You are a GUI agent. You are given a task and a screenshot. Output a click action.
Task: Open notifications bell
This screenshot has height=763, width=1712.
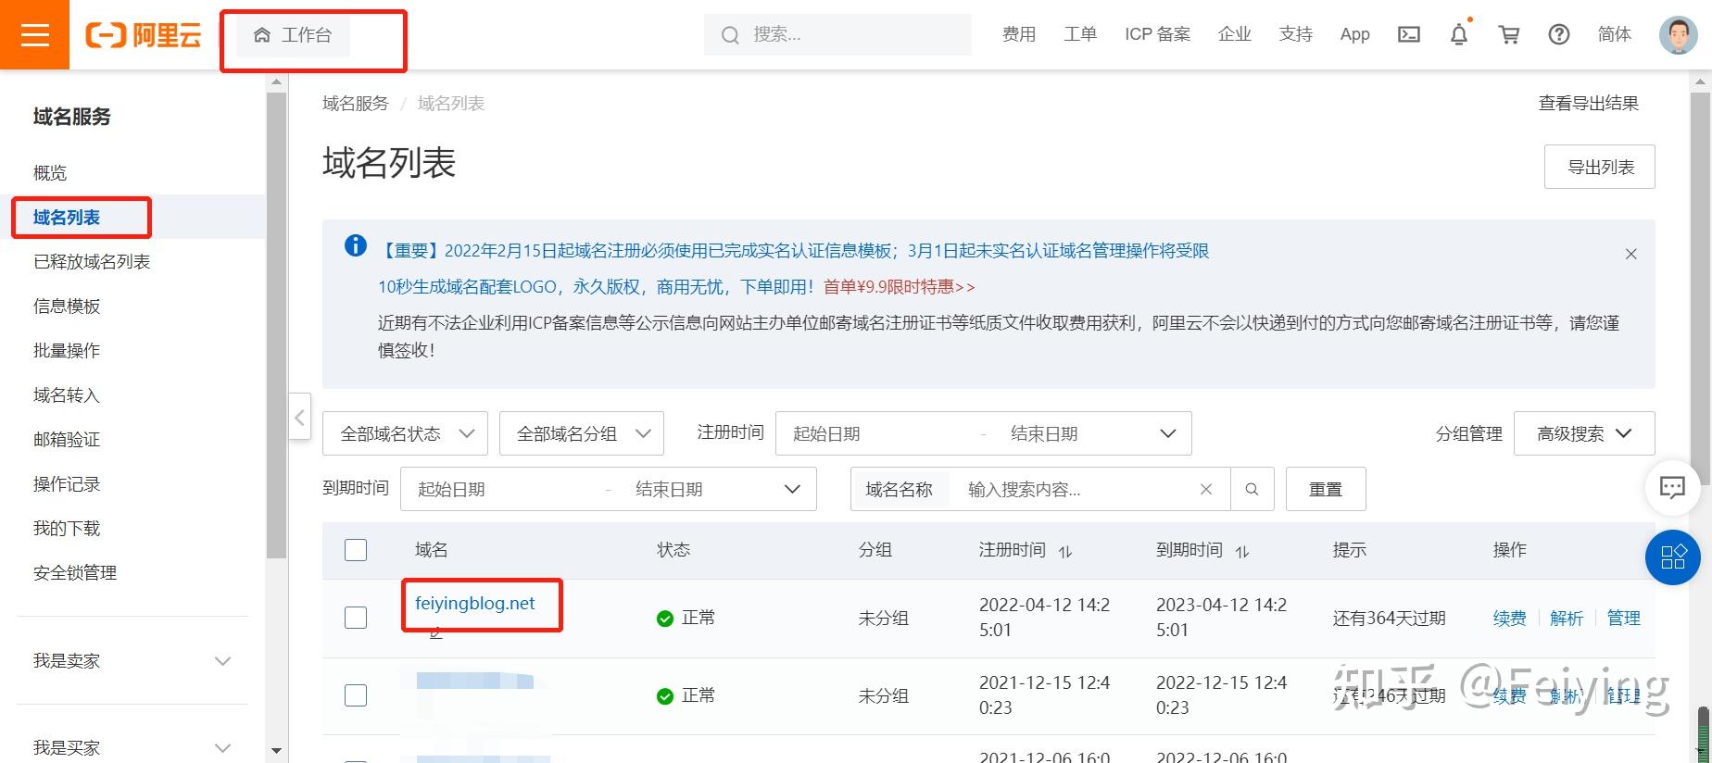pyautogui.click(x=1459, y=35)
